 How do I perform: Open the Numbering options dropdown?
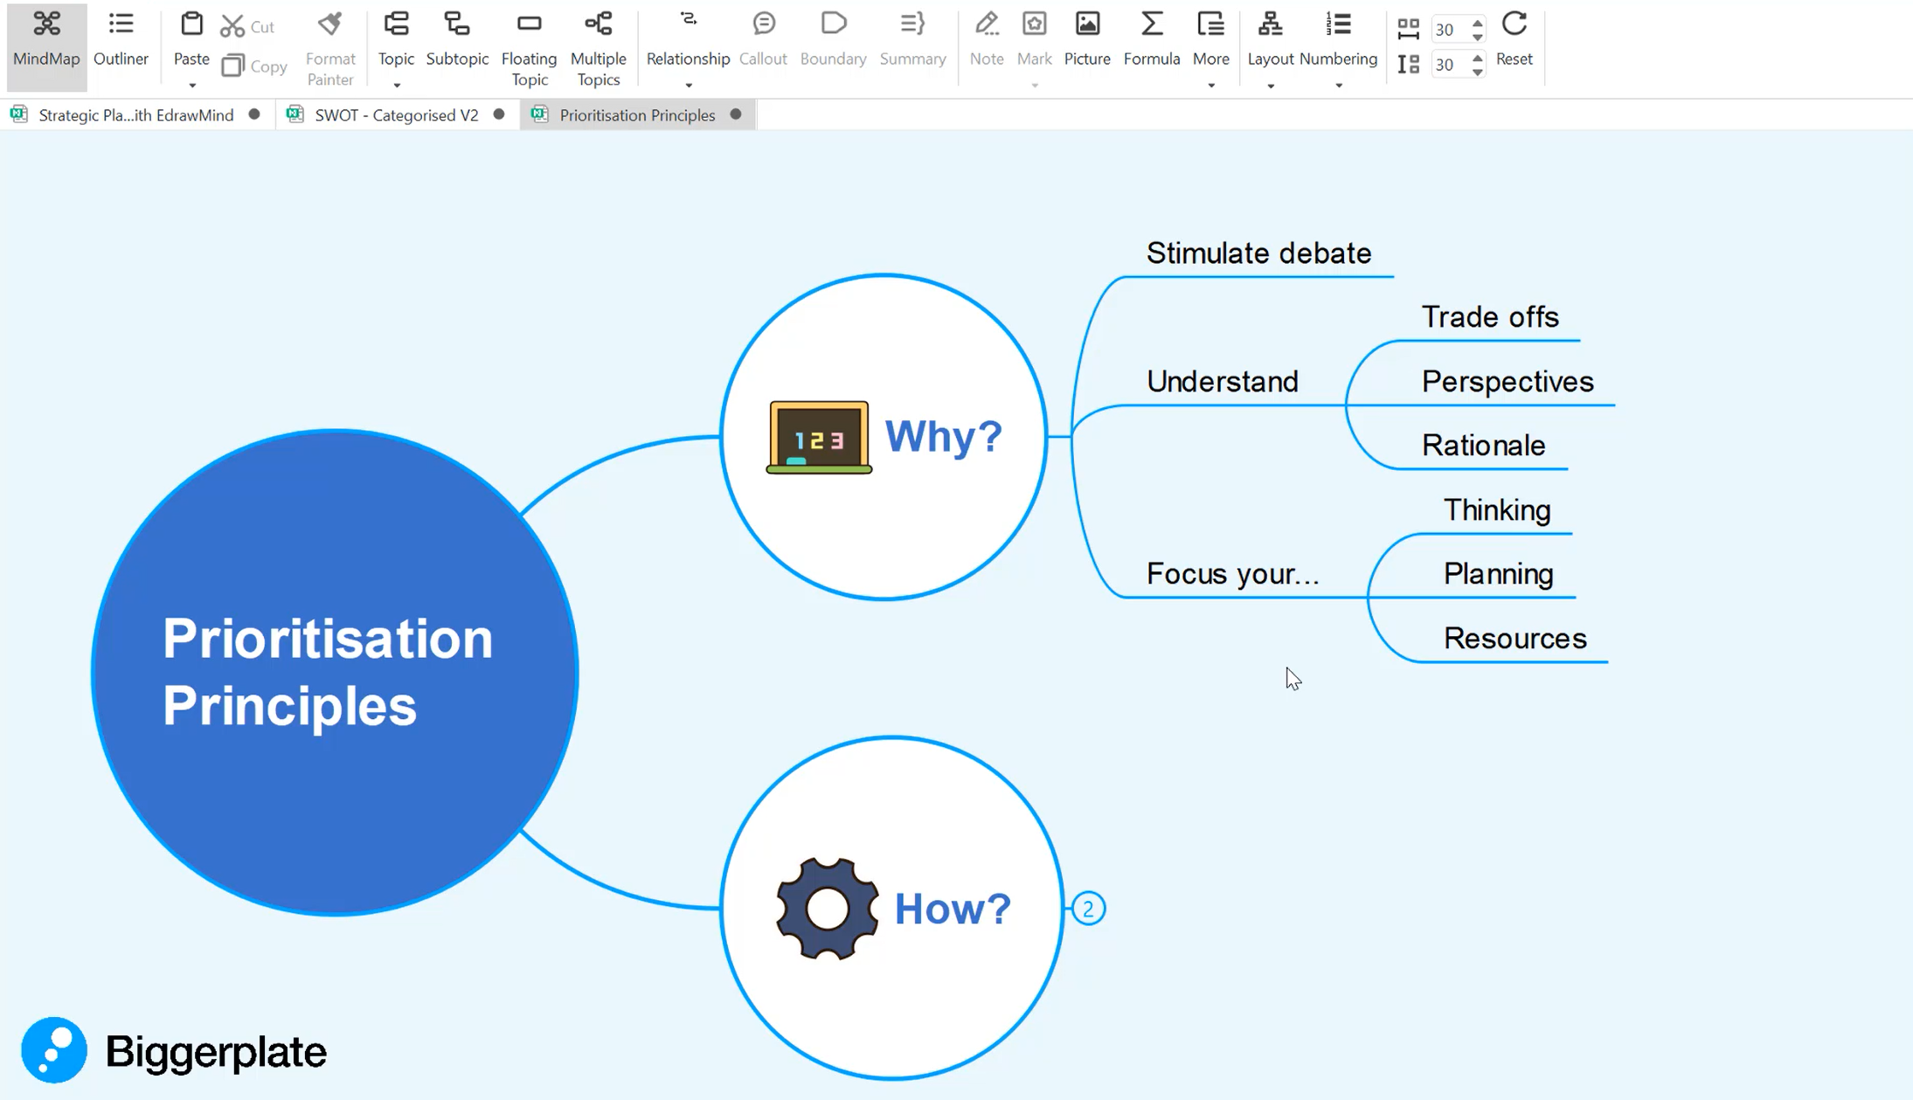pyautogui.click(x=1339, y=83)
